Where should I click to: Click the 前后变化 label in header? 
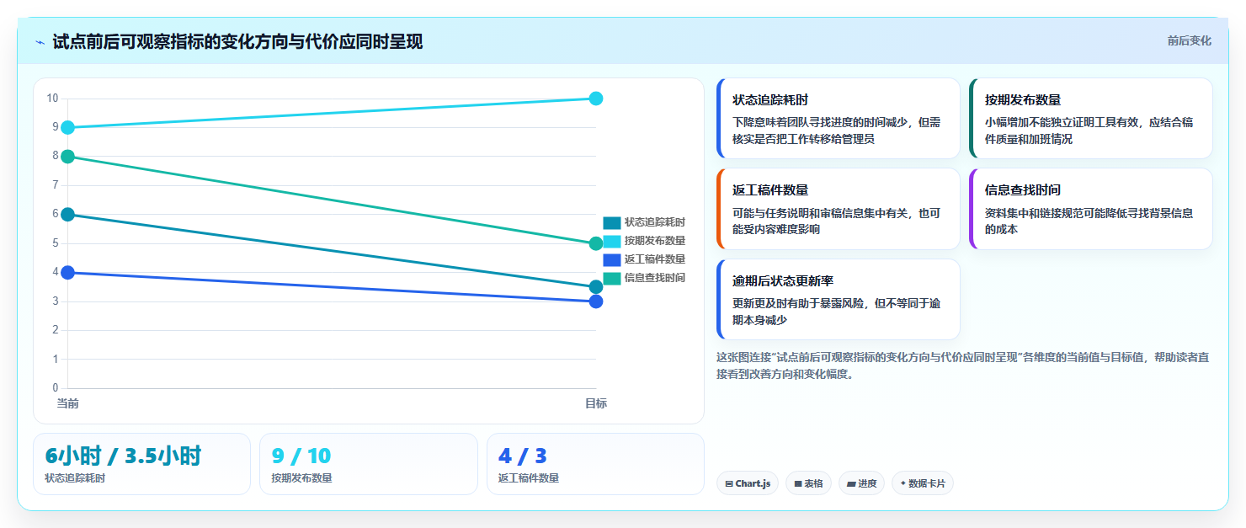tap(1189, 40)
